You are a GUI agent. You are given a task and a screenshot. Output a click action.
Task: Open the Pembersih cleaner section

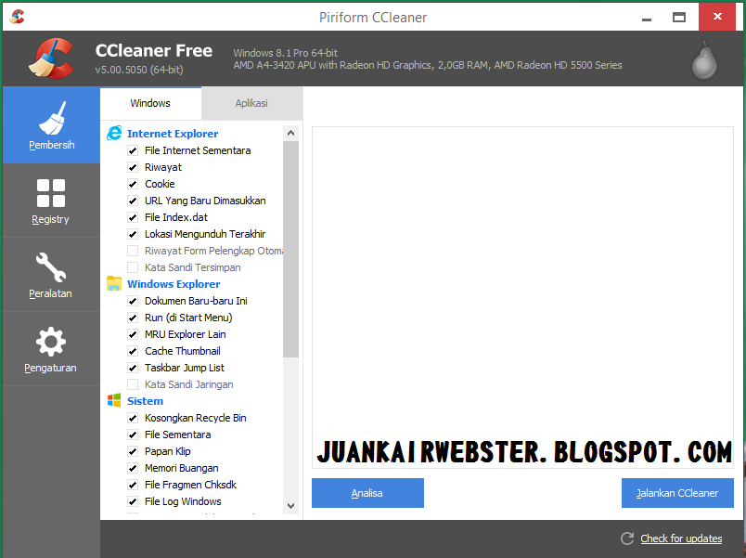coord(51,125)
